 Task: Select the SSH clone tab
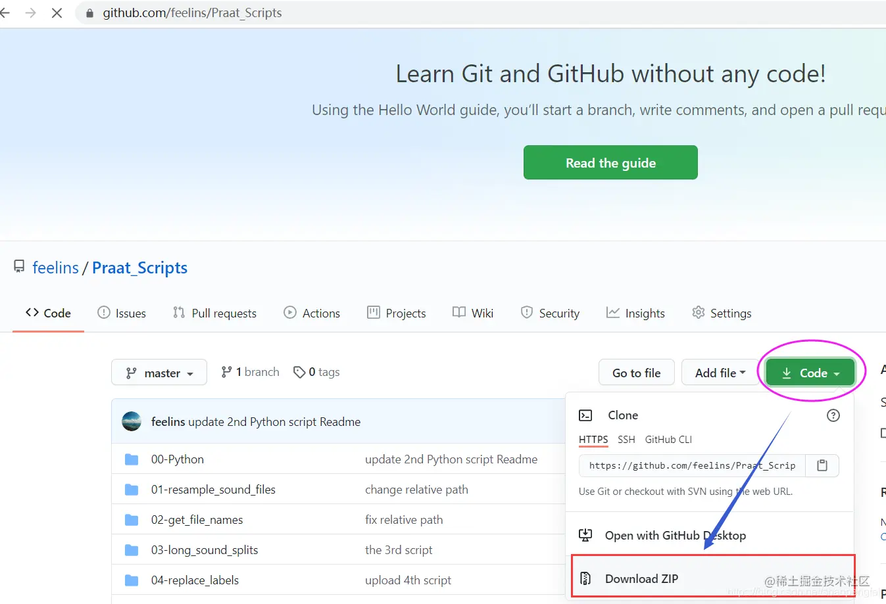tap(626, 440)
